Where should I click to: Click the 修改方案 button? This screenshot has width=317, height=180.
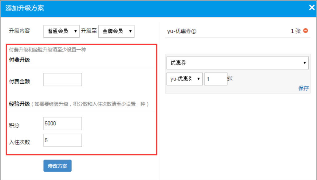(x=57, y=166)
